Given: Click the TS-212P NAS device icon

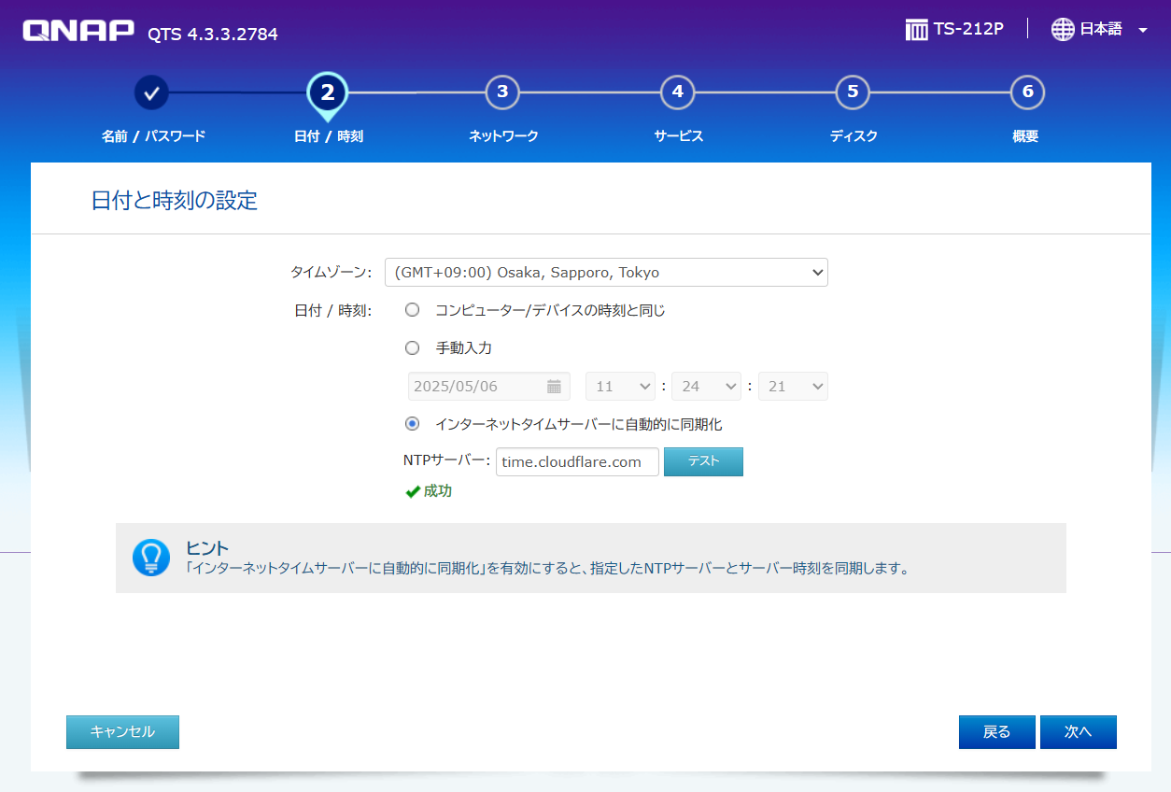Looking at the screenshot, I should point(916,30).
